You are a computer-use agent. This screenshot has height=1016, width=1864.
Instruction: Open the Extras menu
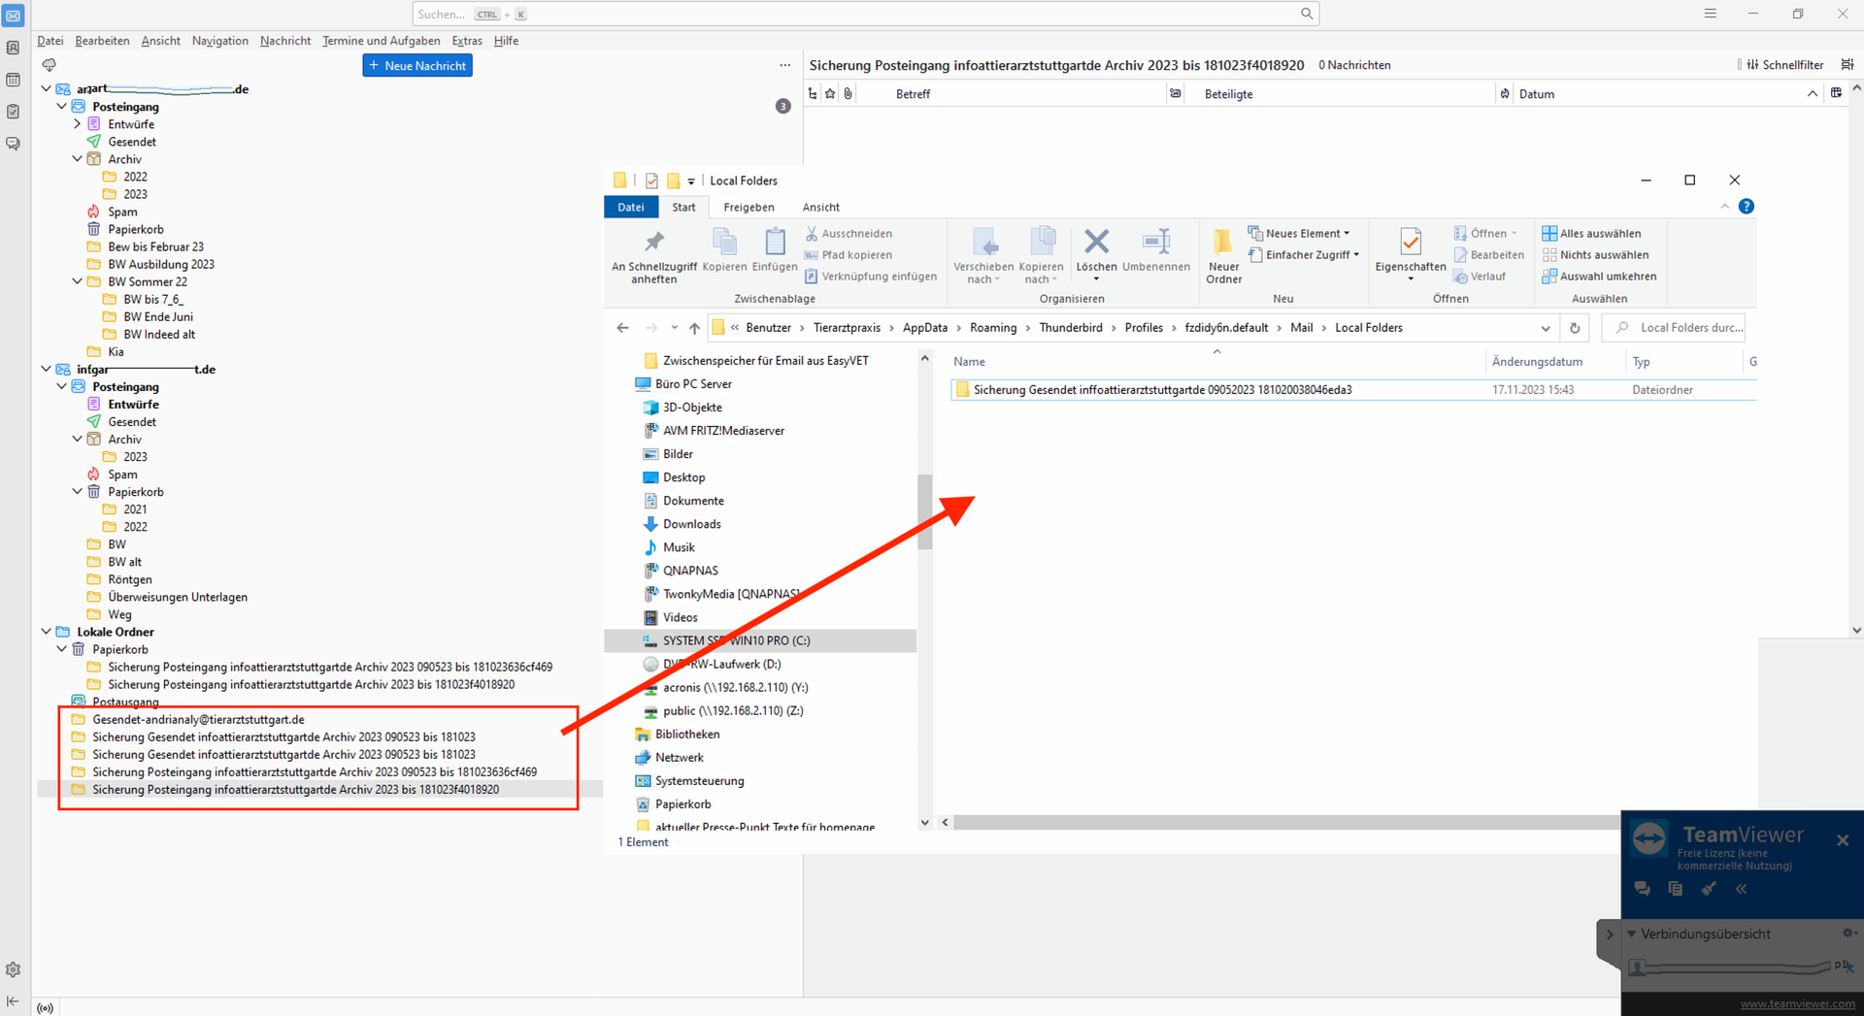coord(466,41)
